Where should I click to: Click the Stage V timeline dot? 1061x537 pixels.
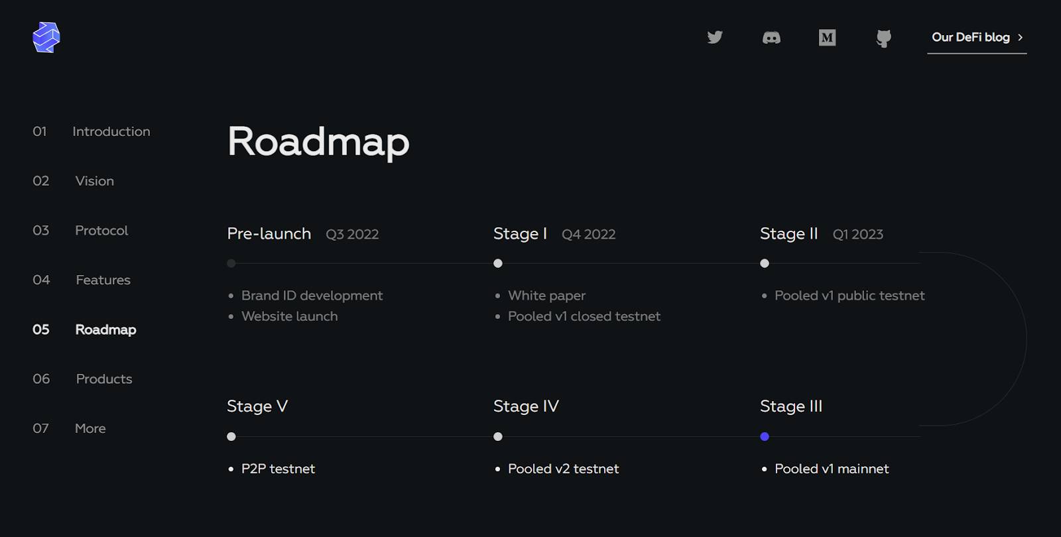coord(231,436)
